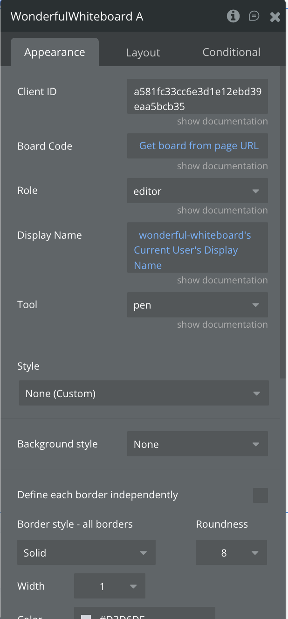Open the Role dropdown set to editor
The height and width of the screenshot is (619, 288).
point(197,191)
